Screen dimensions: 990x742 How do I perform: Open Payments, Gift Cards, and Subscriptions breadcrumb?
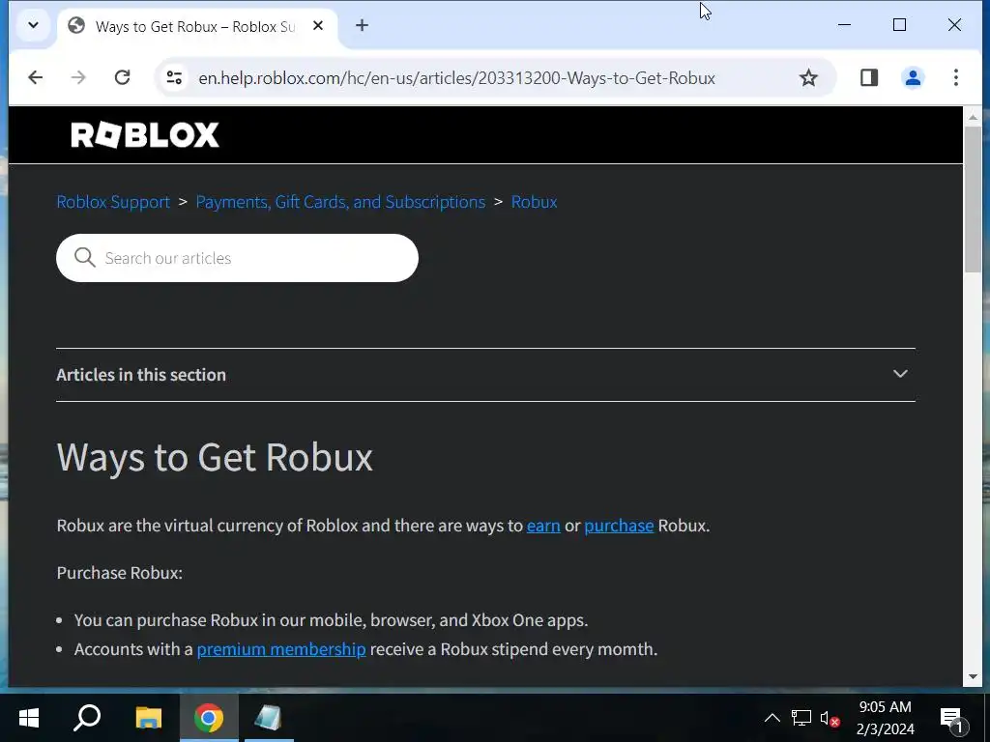[x=340, y=202]
